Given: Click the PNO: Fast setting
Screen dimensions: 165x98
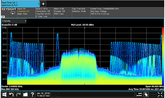Looking at the screenshot, I should [x=59, y=14].
